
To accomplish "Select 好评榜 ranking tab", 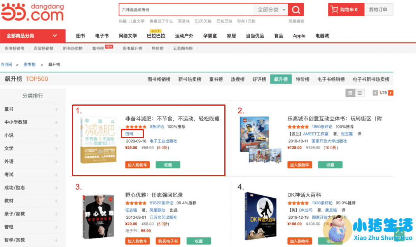I will pyautogui.click(x=259, y=79).
